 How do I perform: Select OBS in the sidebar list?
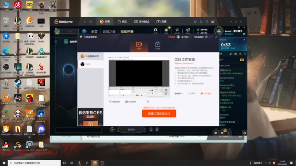[90, 64]
